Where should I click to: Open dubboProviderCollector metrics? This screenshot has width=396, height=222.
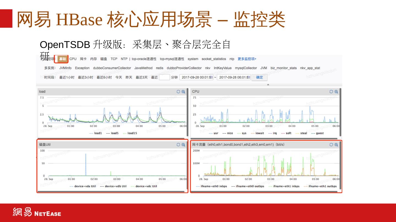point(184,68)
